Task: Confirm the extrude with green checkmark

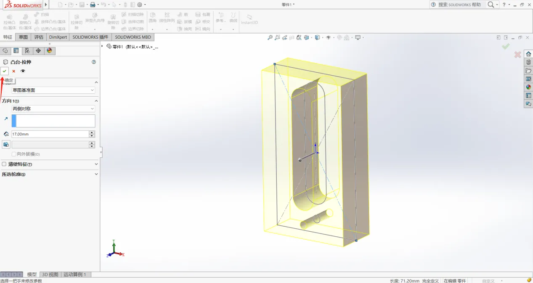Action: 5,71
